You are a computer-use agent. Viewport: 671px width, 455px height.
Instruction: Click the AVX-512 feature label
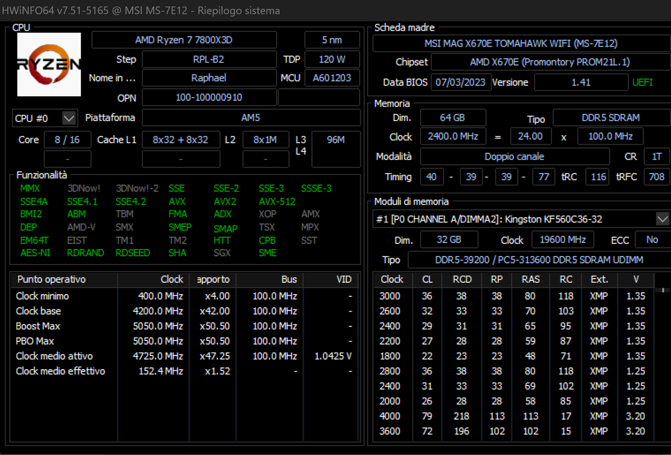(277, 201)
